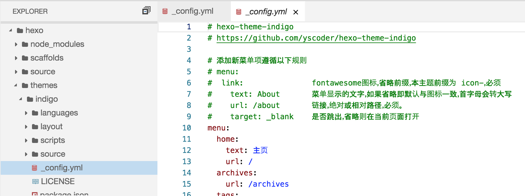Select the hexo root folder label
The height and width of the screenshot is (196, 525).
(34, 31)
